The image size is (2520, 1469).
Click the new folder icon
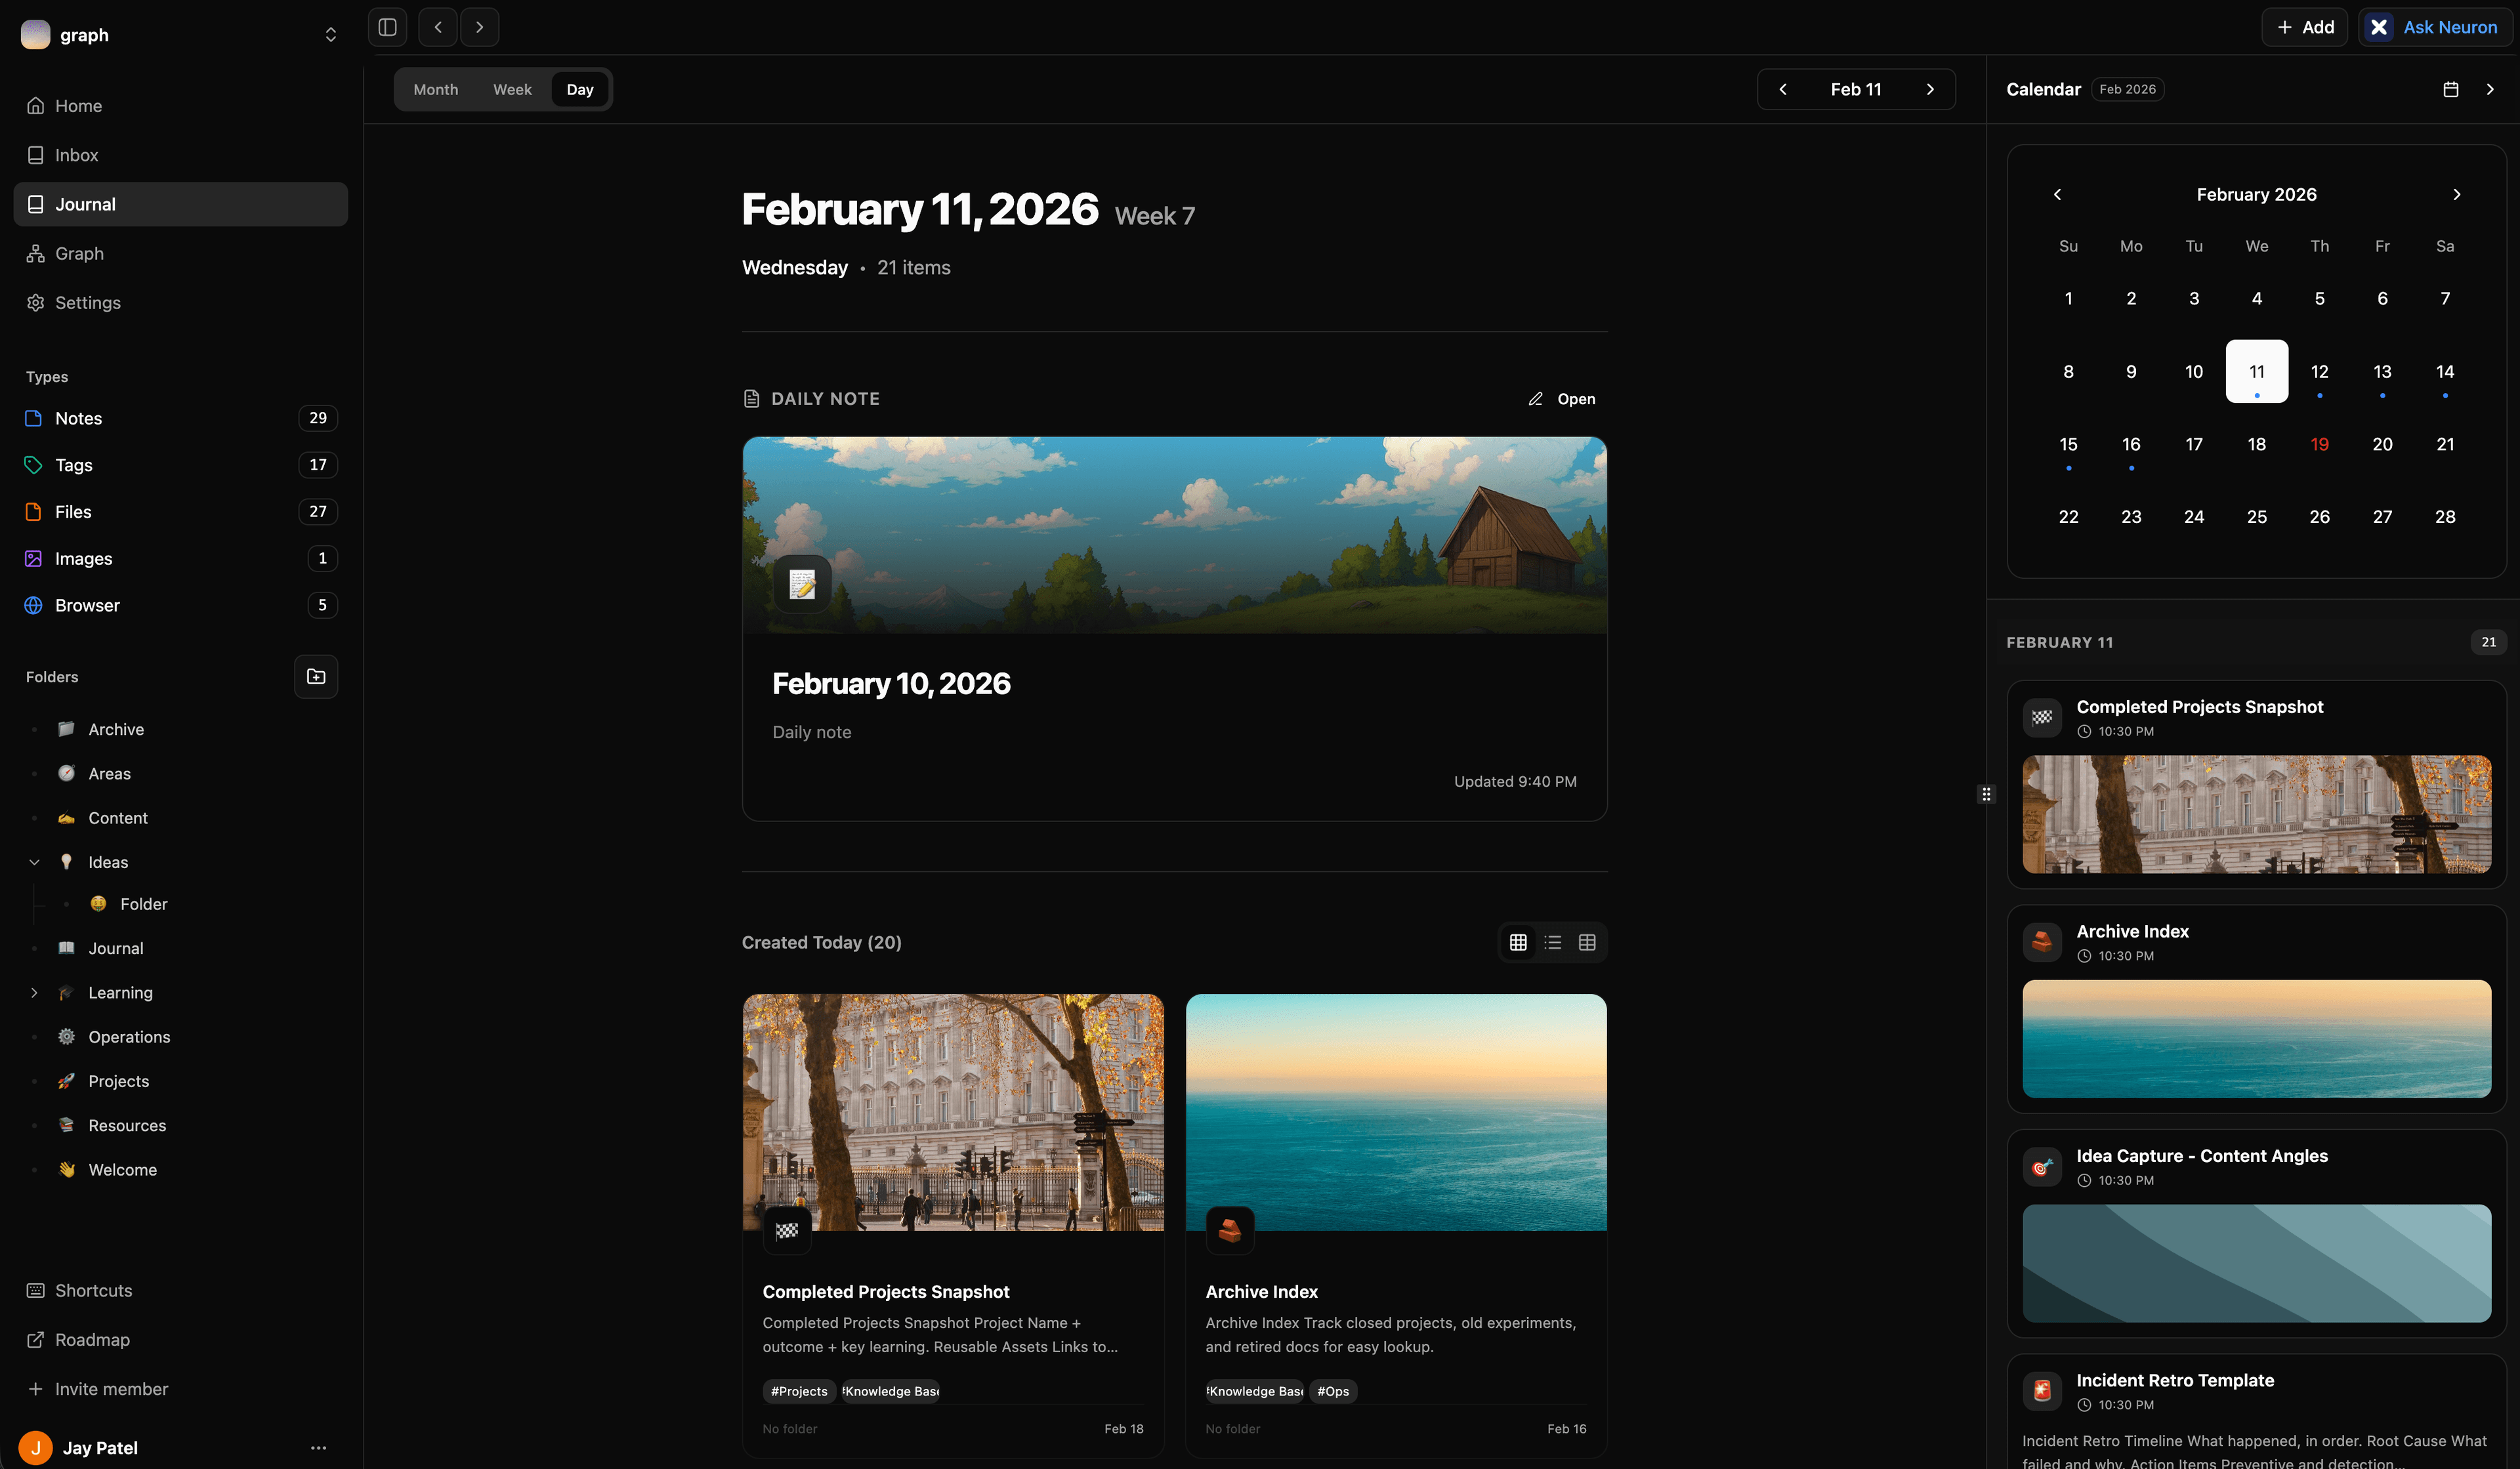(x=316, y=677)
